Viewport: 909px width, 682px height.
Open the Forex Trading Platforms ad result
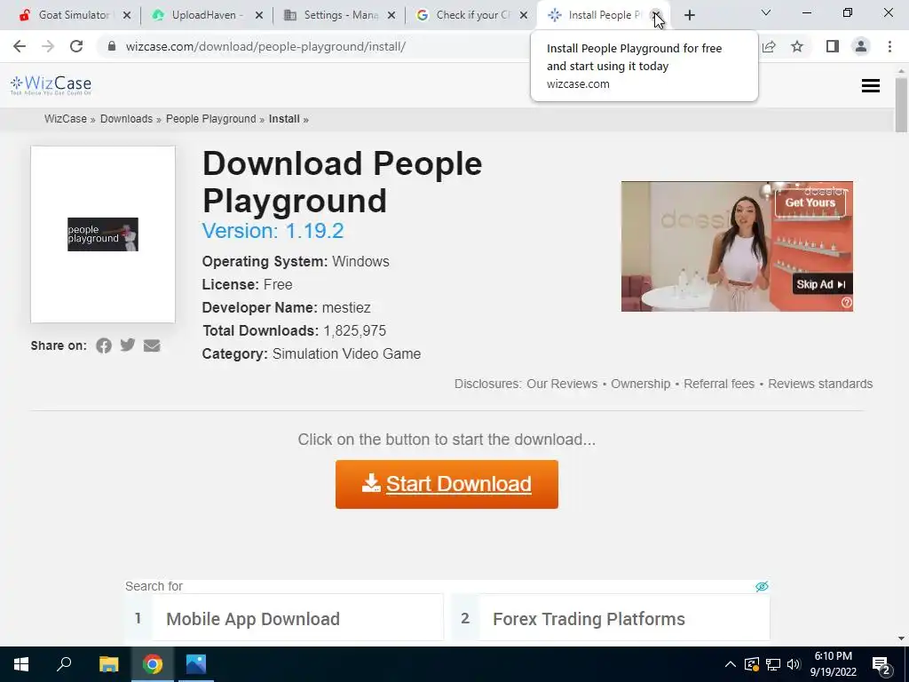click(611, 618)
